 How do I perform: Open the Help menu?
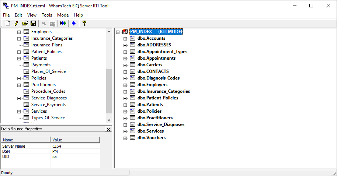click(x=78, y=15)
